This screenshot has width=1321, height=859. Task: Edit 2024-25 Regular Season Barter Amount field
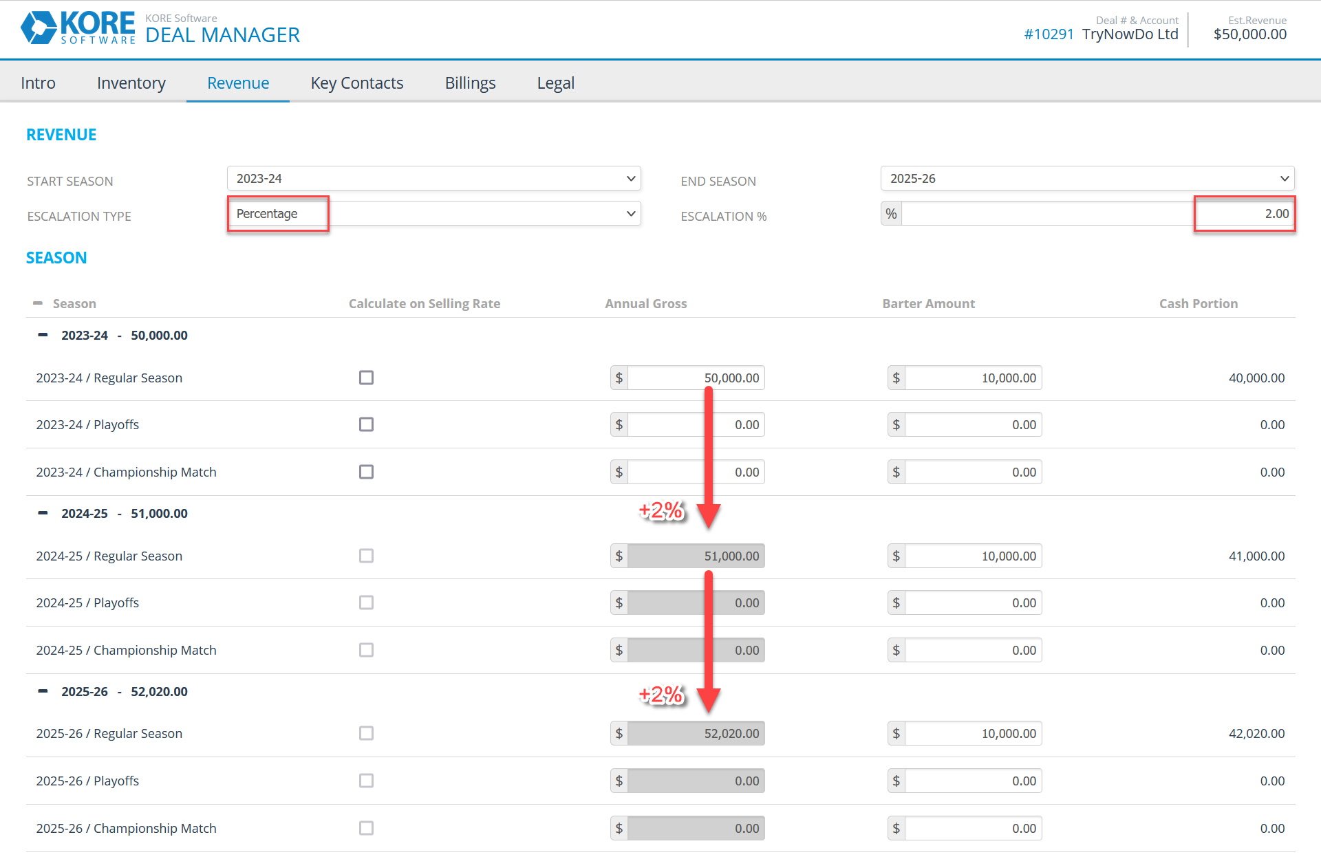974,556
